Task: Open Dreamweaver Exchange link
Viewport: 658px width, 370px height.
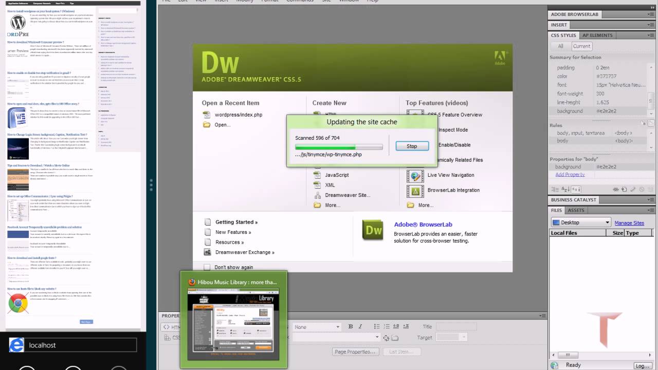Action: click(x=245, y=252)
